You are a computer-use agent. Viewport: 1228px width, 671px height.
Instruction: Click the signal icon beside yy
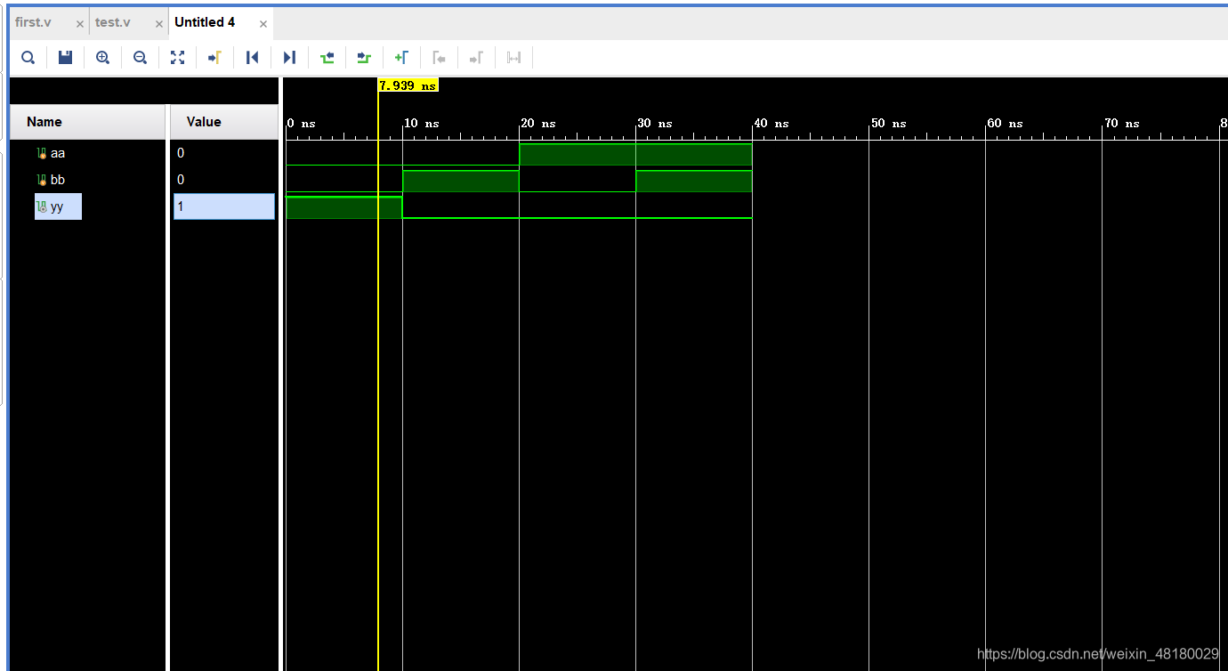click(x=41, y=207)
